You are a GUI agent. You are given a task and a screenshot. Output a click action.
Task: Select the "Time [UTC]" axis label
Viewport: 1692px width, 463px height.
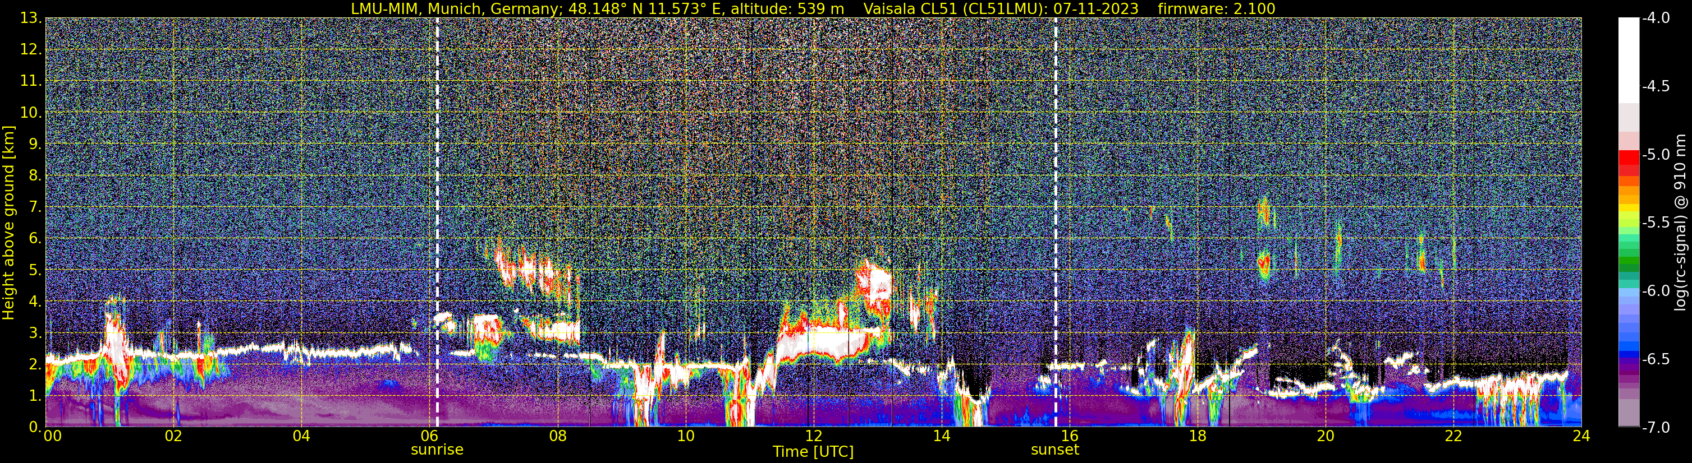pos(813,451)
